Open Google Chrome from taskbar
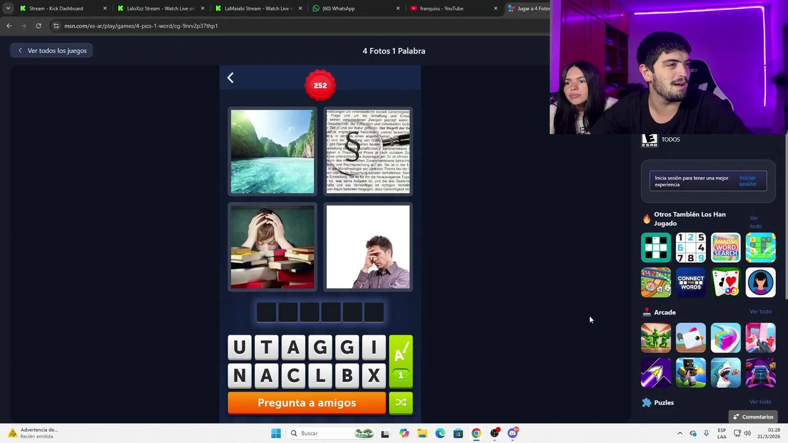 (x=476, y=433)
